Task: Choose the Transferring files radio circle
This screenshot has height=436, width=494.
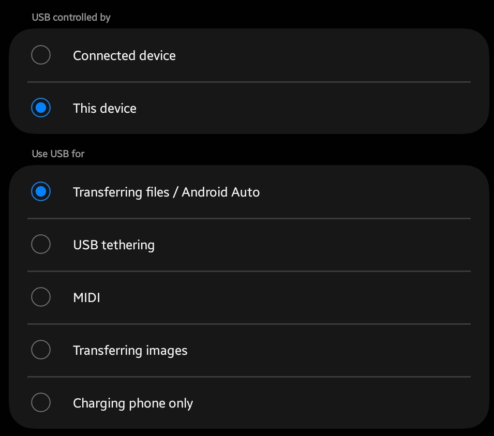Action: point(41,192)
